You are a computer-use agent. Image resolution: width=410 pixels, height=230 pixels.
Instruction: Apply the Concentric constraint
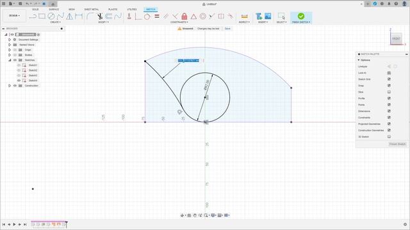202,16
